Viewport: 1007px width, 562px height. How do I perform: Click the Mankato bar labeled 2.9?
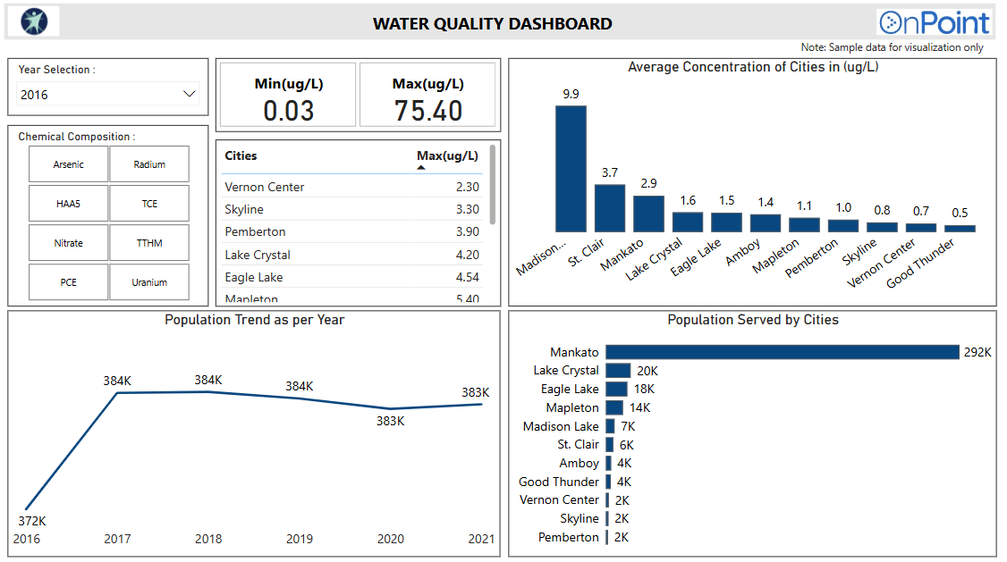click(648, 214)
